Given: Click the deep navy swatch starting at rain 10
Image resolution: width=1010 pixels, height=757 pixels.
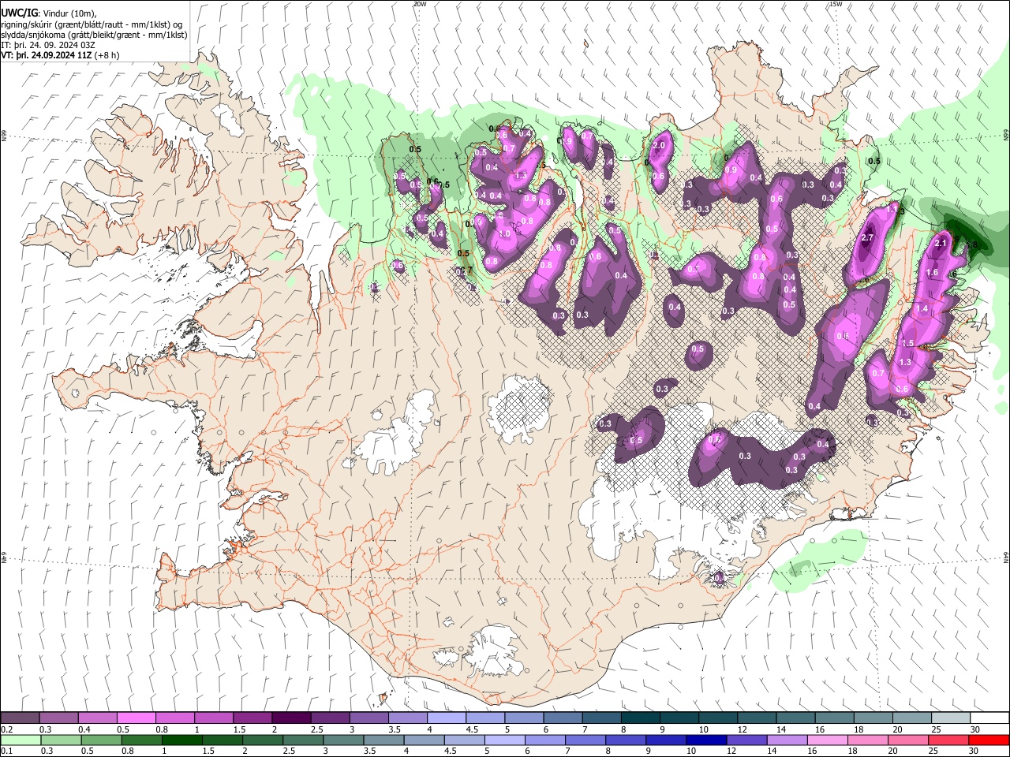Looking at the screenshot, I should point(707,740).
